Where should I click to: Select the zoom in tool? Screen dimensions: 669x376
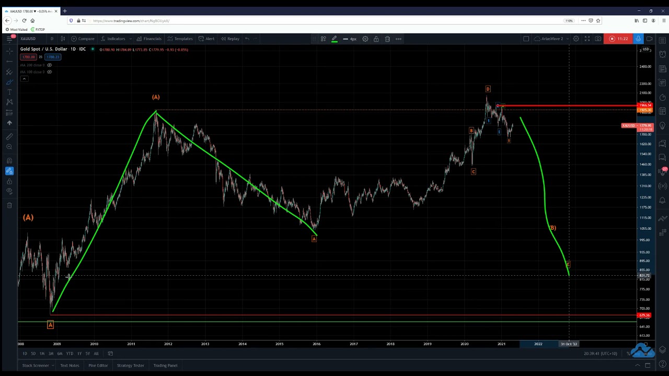tap(9, 147)
